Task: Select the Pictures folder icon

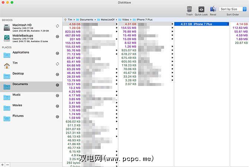Action: [7, 118]
